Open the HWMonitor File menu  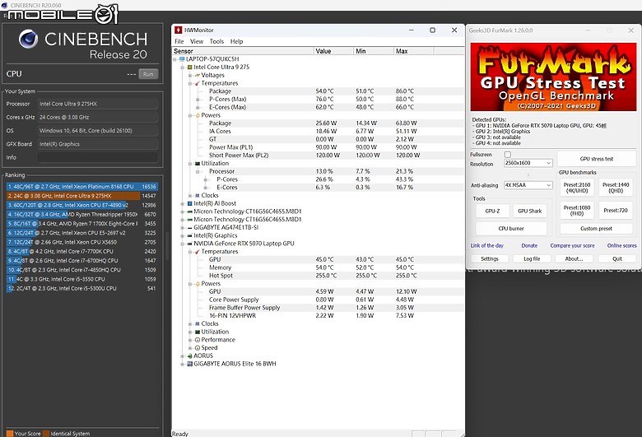tap(179, 41)
